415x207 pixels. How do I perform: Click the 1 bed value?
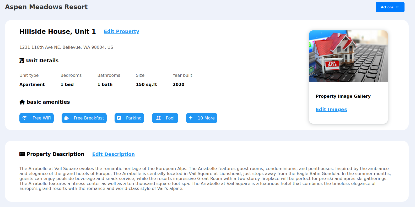tap(67, 84)
